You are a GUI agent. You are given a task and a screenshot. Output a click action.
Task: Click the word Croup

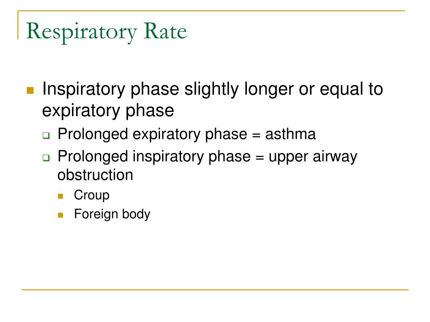point(92,195)
